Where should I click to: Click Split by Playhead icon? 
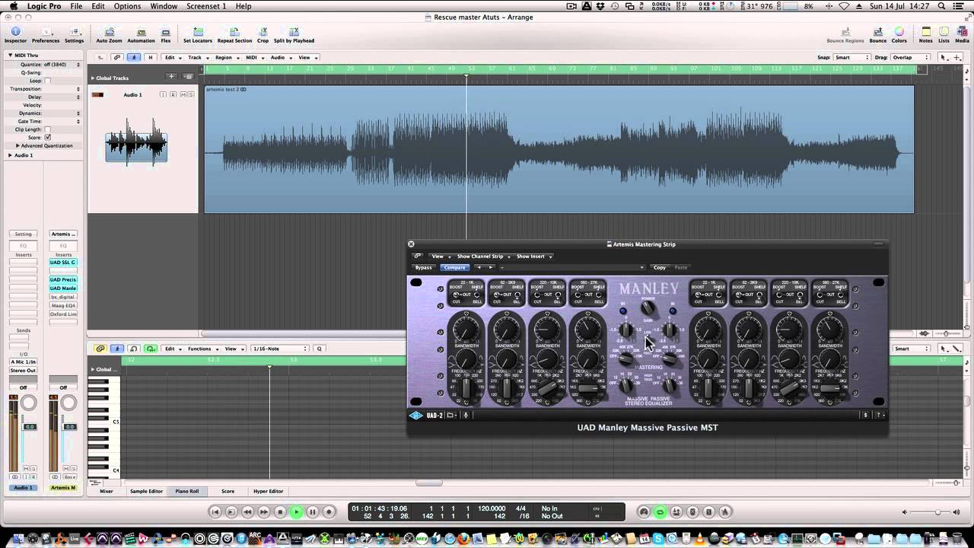pyautogui.click(x=294, y=35)
